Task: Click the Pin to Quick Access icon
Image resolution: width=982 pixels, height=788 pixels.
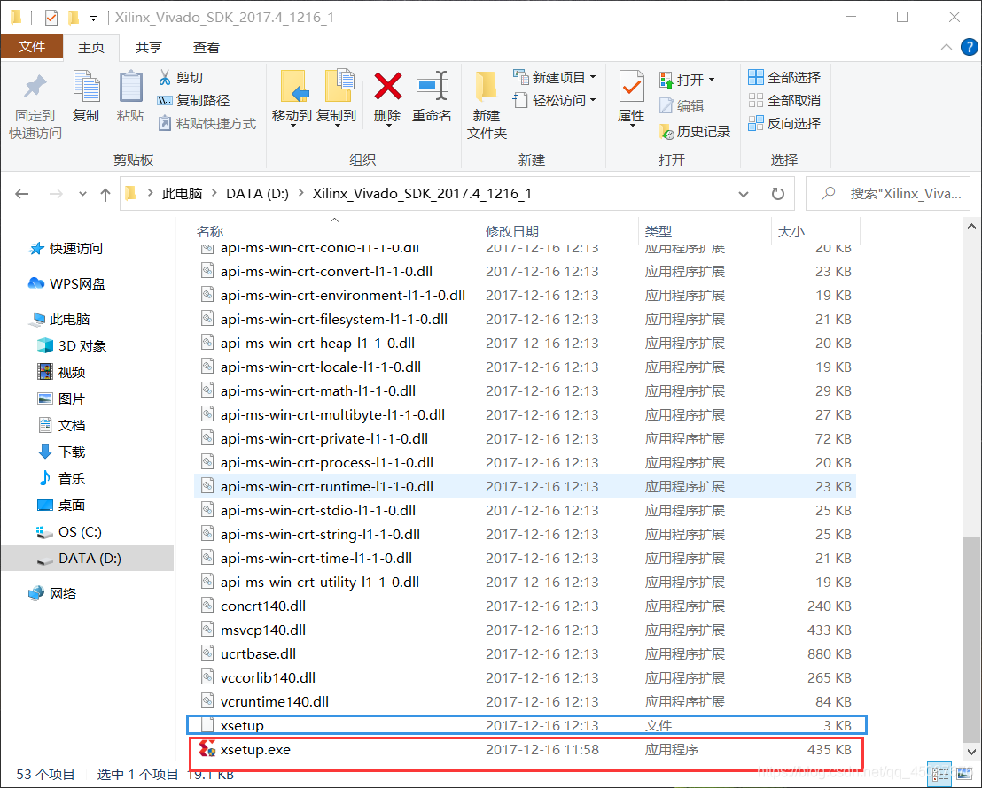Action: [x=35, y=88]
